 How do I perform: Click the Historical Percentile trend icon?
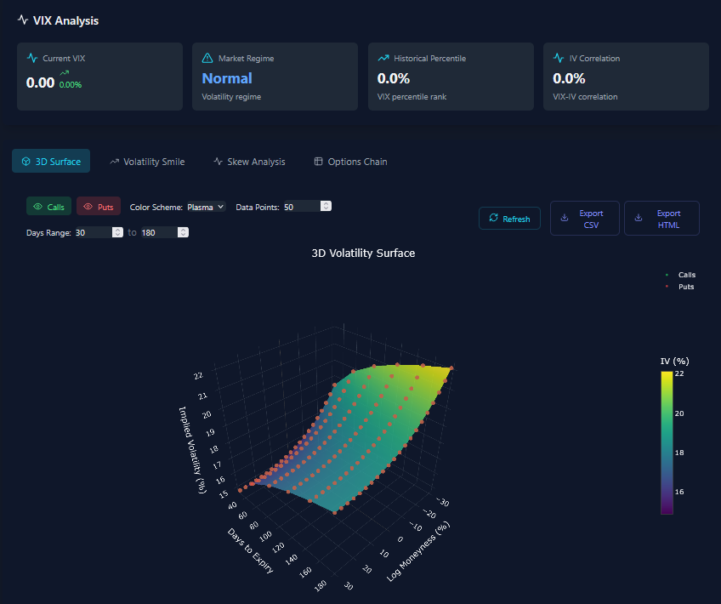click(383, 58)
